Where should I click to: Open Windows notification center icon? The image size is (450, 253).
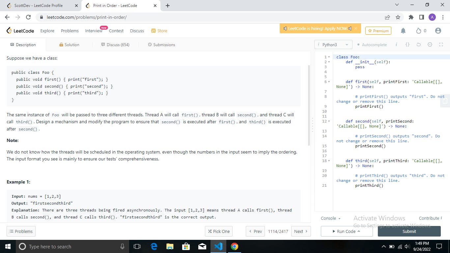point(439,246)
